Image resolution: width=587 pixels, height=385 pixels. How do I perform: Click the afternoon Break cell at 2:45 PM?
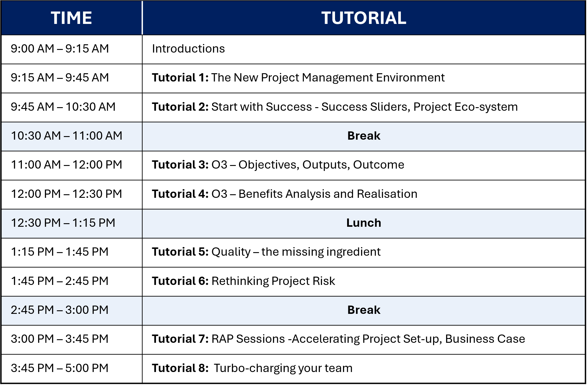364,311
